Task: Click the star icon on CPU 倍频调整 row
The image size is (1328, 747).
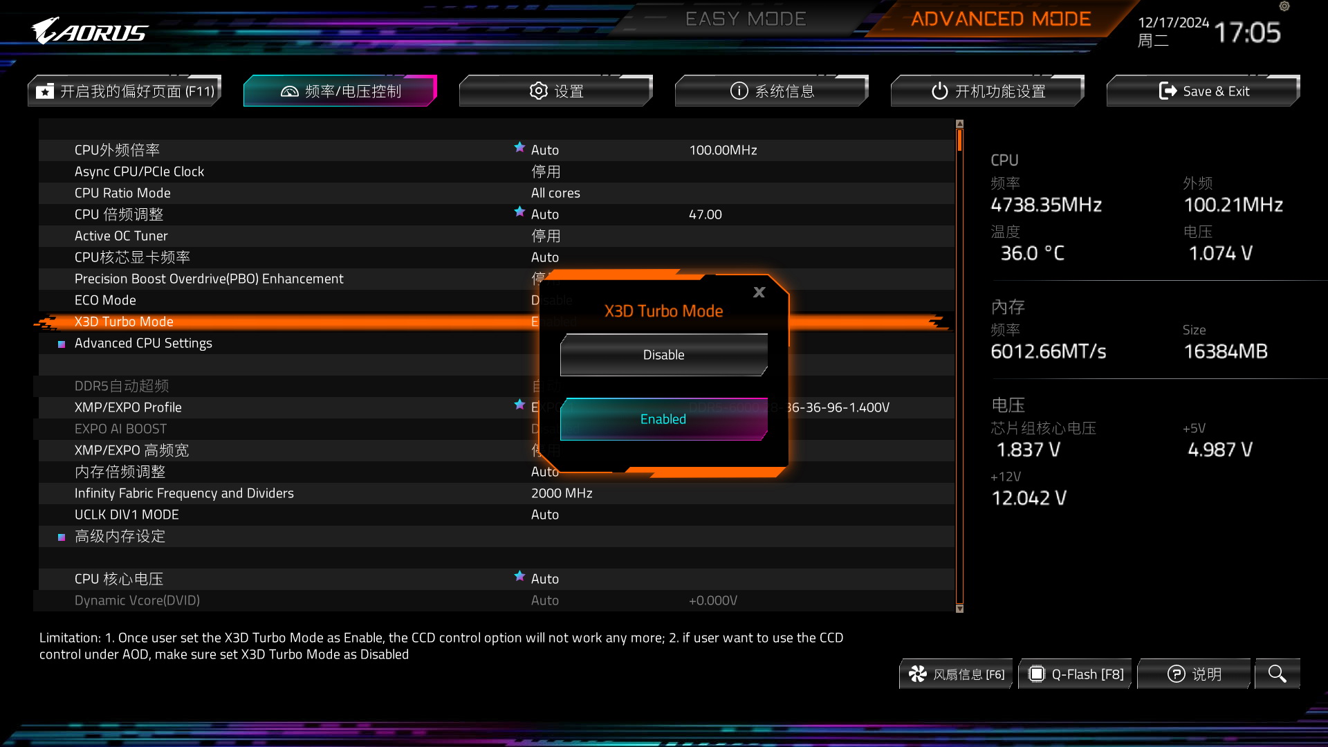Action: (x=519, y=212)
